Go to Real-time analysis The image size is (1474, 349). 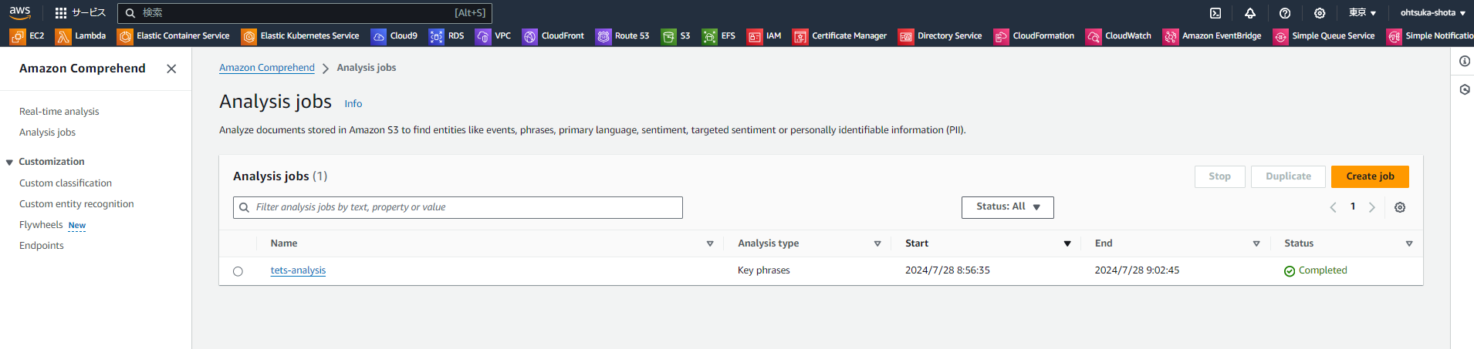tap(59, 112)
